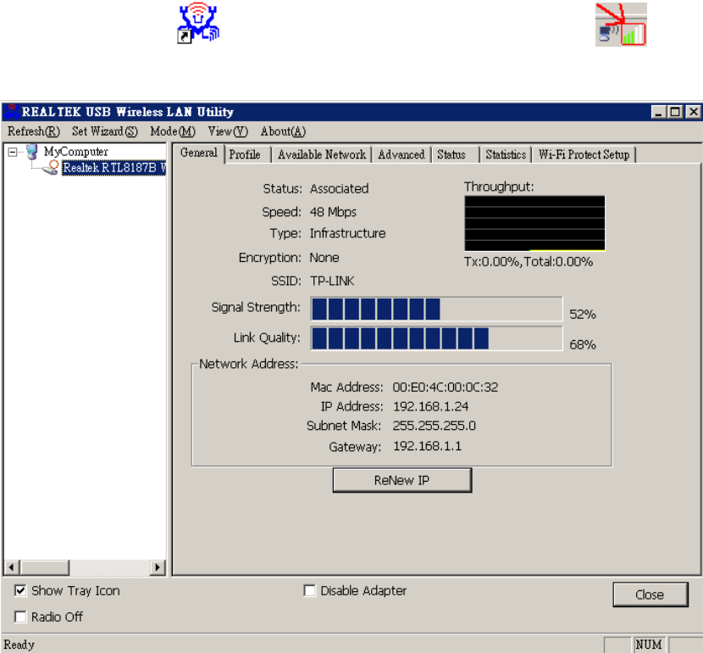This screenshot has height=653, width=703.
Task: Open the Realtek wireless utility desktop shortcut
Action: point(197,22)
